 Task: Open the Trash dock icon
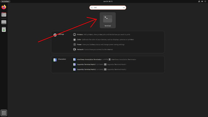pyautogui.click(x=4, y=29)
